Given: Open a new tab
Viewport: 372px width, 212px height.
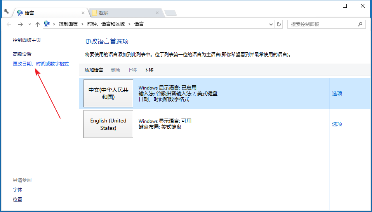Looking at the screenshot, I should point(170,13).
